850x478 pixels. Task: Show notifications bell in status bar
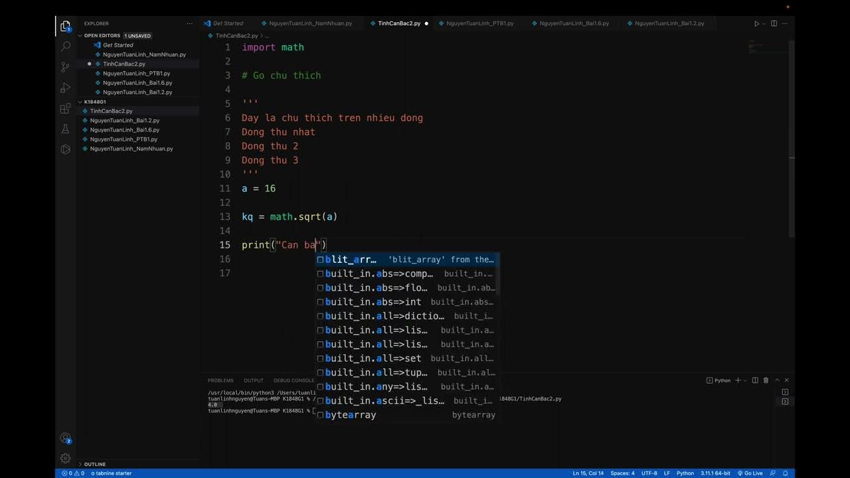click(x=786, y=473)
